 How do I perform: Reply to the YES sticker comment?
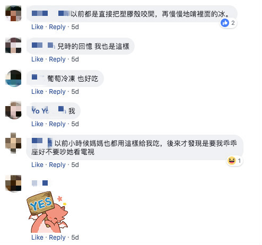[57, 238]
